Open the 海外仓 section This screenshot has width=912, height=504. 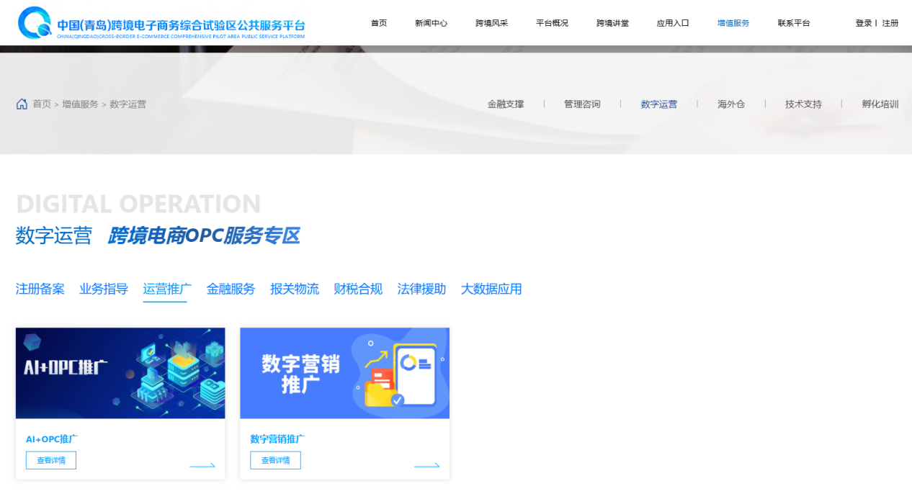730,104
